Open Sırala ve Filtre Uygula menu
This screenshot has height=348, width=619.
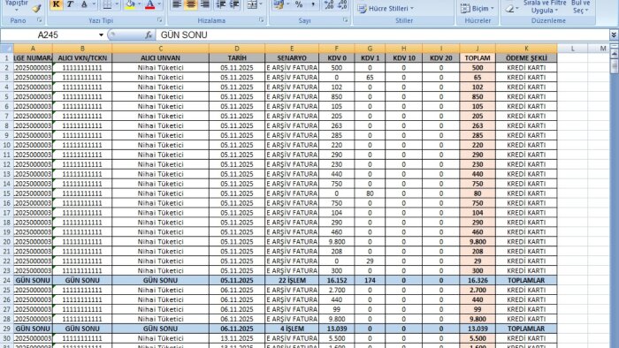point(545,6)
